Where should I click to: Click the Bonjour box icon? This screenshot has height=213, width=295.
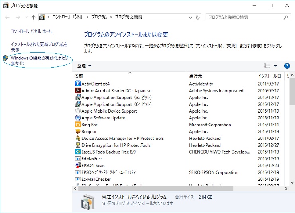click(78, 131)
